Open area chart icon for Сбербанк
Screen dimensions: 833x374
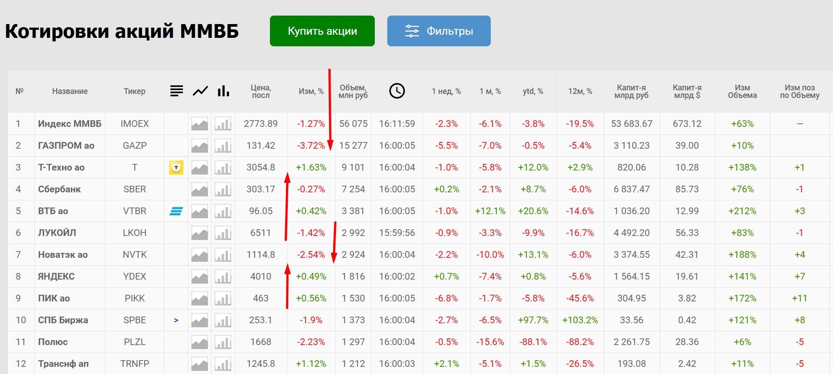[199, 189]
